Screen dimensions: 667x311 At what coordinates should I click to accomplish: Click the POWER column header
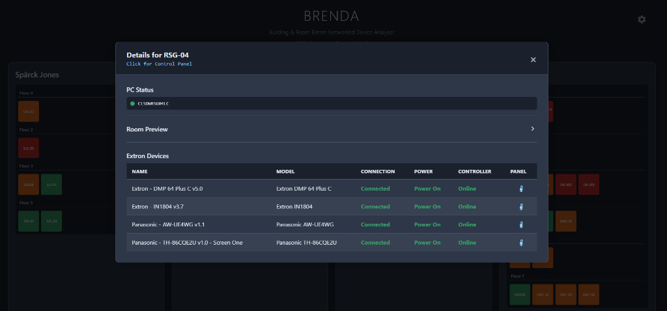(423, 172)
